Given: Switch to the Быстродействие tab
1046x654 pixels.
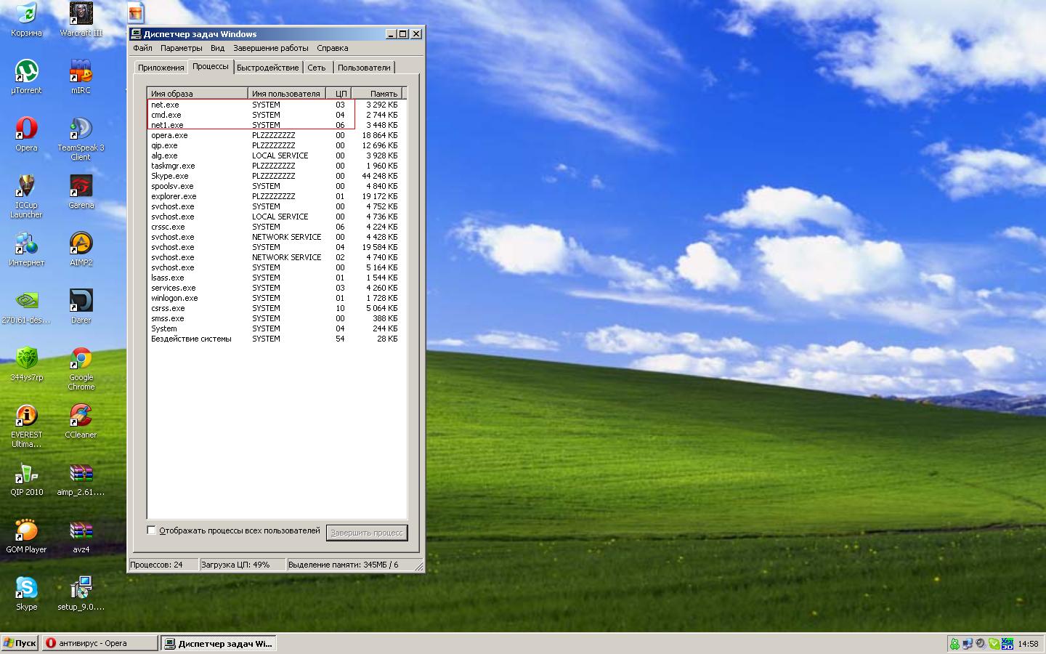Looking at the screenshot, I should point(267,68).
